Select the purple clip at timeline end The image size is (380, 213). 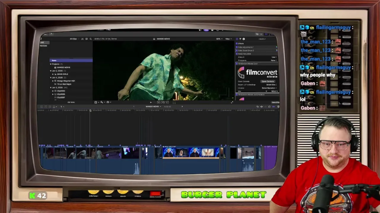click(270, 158)
